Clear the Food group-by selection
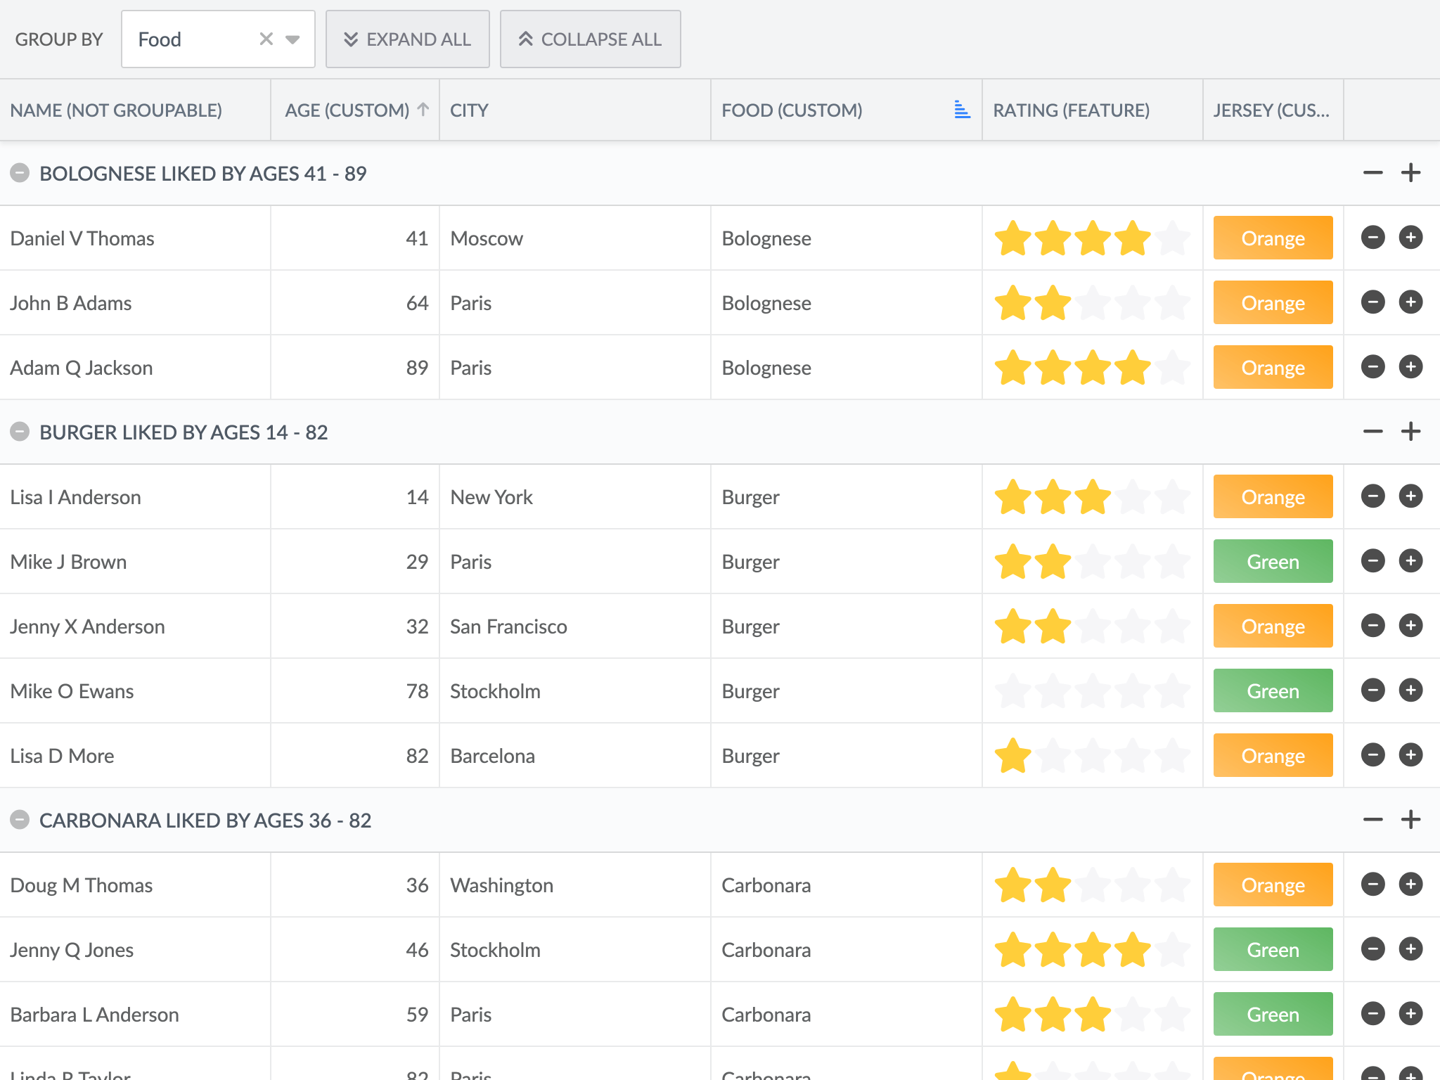 pos(266,39)
